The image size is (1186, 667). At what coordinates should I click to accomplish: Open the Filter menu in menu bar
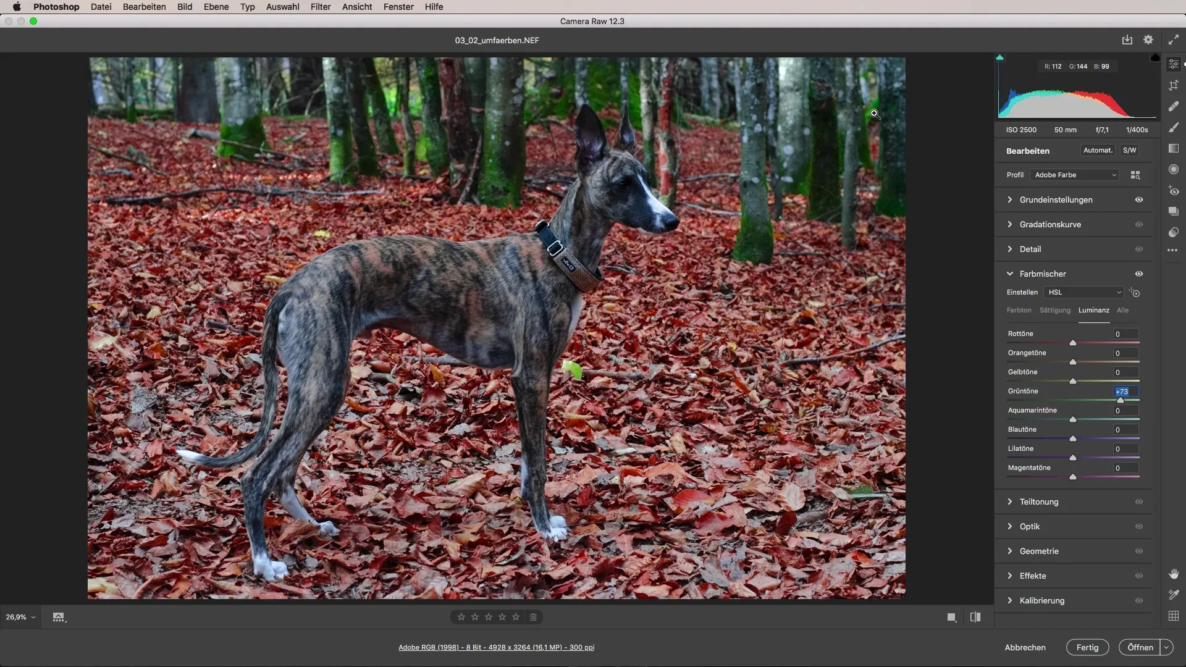pos(320,7)
